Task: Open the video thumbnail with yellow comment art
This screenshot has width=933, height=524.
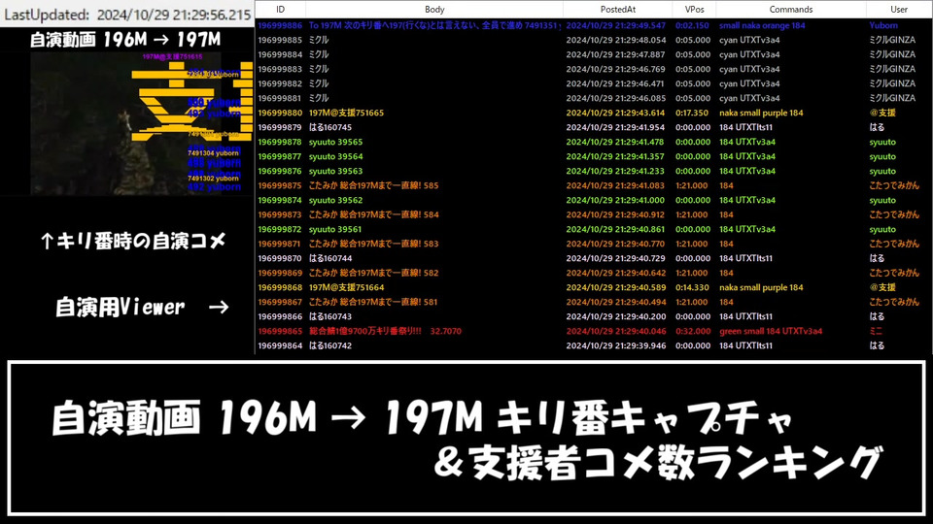Action: click(141, 123)
